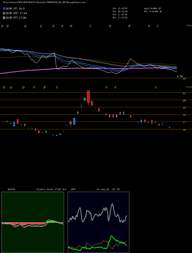
Task: Click the price axis label 20
Action: pyautogui.click(x=184, y=100)
